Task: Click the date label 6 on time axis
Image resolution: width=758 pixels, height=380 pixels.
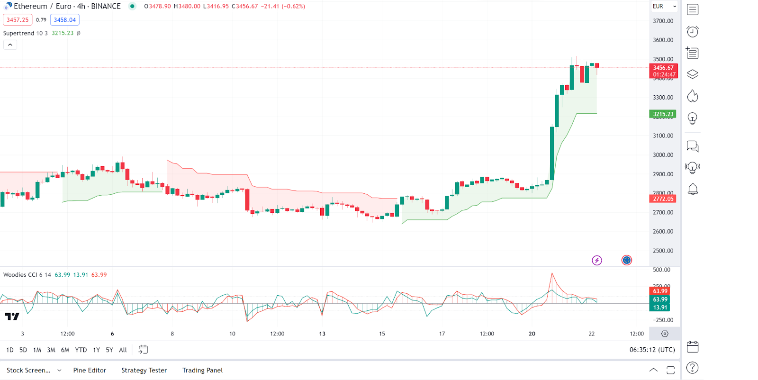Action: (x=112, y=334)
